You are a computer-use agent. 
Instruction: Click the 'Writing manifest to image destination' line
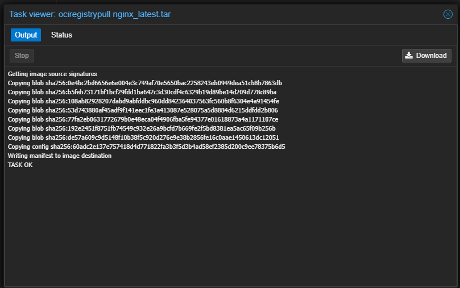point(60,156)
